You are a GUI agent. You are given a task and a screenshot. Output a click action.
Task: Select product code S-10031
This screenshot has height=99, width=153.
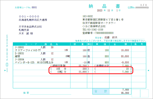[19, 53]
